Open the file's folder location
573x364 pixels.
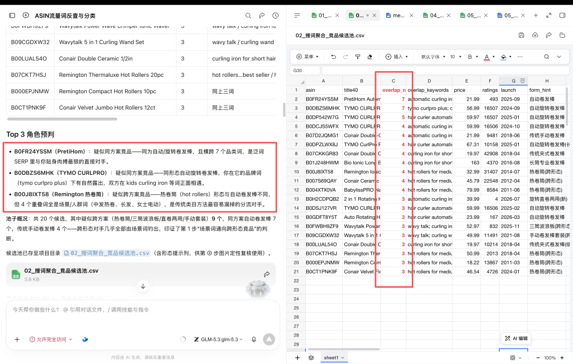(x=562, y=35)
